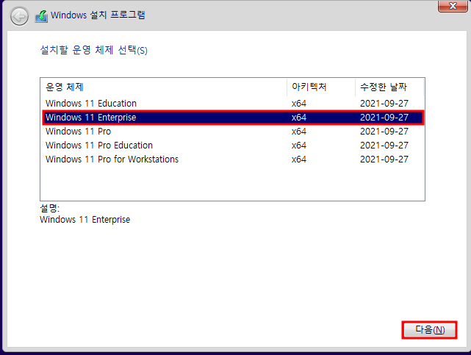The width and height of the screenshot is (471, 355).
Task: Click the date in Windows 11 Pro row
Action: pyautogui.click(x=384, y=132)
